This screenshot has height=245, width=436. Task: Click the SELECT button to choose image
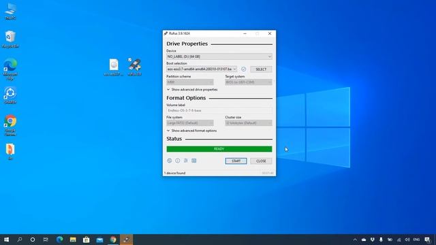click(261, 69)
